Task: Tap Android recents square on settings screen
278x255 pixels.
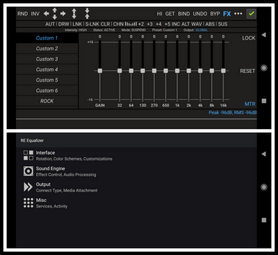Action: coord(263,220)
